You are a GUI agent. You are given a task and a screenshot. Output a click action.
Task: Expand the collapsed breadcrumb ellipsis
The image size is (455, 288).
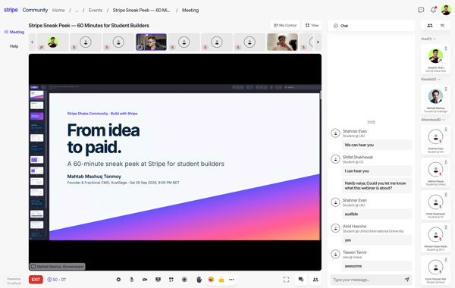(x=77, y=10)
